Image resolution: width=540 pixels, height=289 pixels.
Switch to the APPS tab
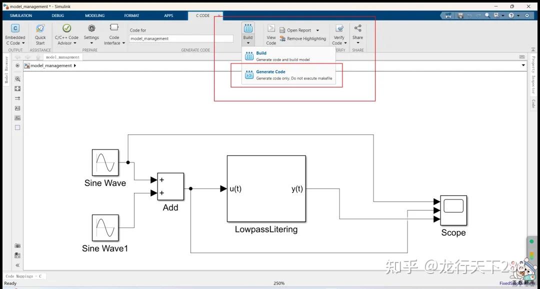[x=168, y=15]
